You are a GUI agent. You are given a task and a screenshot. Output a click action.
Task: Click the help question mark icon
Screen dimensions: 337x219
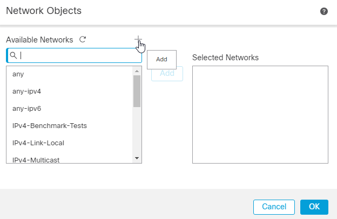point(324,11)
